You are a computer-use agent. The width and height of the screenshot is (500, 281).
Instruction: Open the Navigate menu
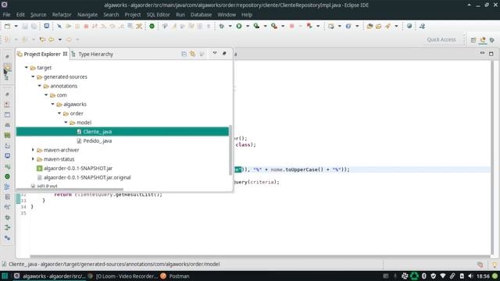pyautogui.click(x=87, y=15)
